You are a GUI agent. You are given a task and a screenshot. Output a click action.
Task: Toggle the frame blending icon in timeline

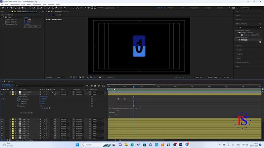(x=95, y=86)
